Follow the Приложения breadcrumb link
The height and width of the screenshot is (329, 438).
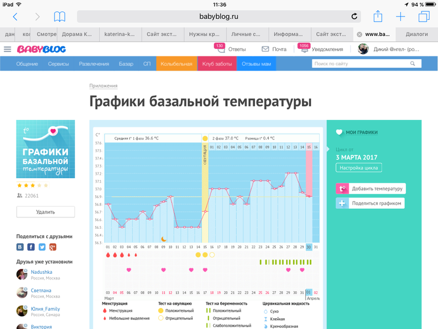[x=103, y=86]
